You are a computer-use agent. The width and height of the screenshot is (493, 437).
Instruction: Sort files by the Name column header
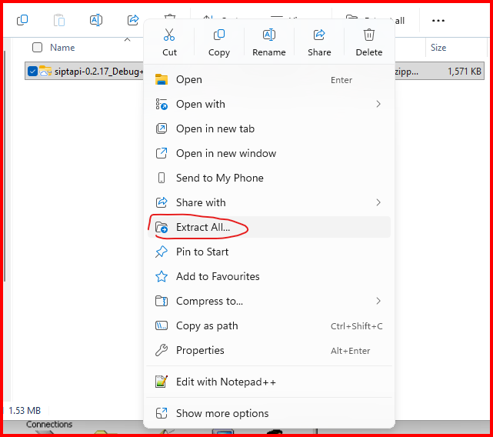tap(62, 48)
